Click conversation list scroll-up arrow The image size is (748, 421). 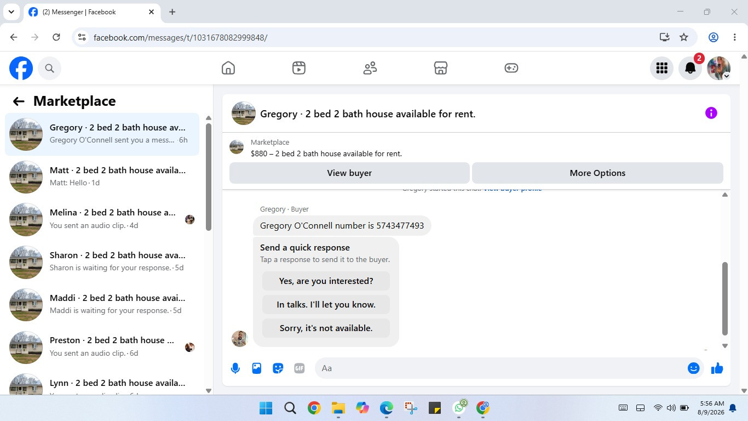tap(209, 118)
